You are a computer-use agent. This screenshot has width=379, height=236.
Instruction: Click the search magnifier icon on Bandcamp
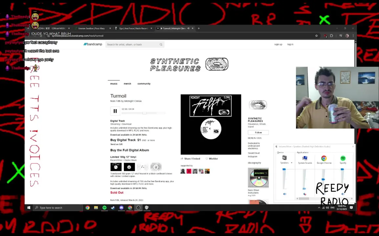pos(161,44)
